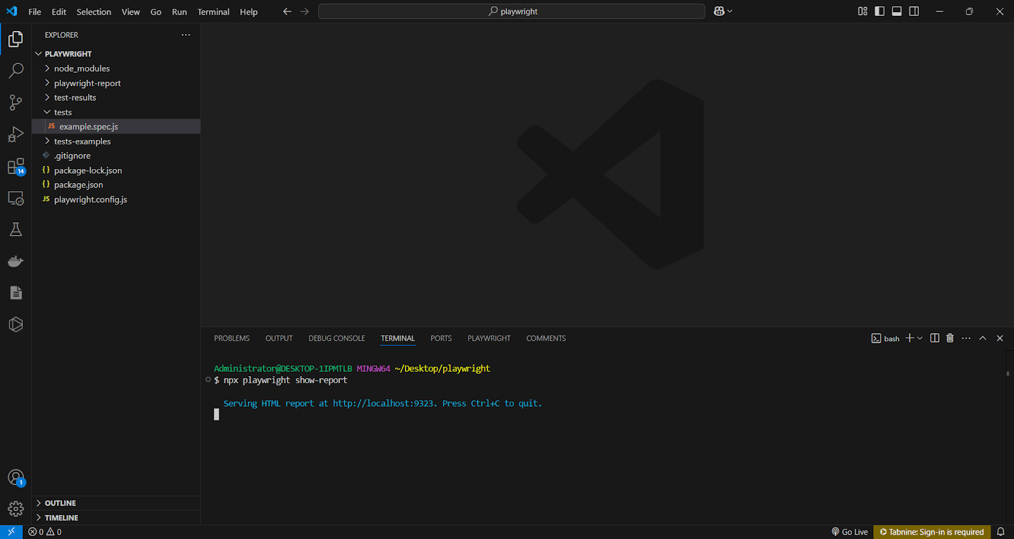
Task: Split the terminal
Action: point(935,338)
